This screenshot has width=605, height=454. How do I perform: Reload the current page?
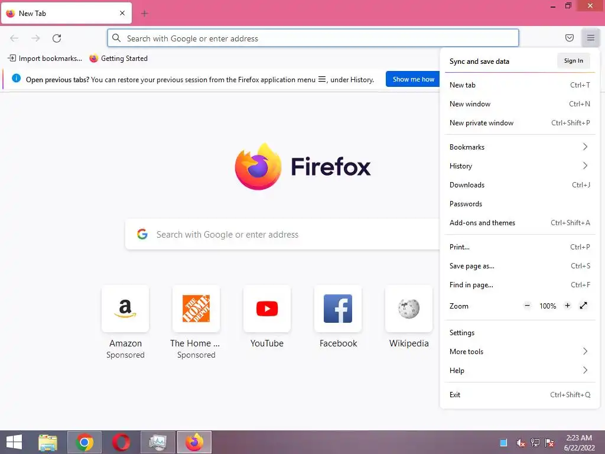click(x=57, y=38)
